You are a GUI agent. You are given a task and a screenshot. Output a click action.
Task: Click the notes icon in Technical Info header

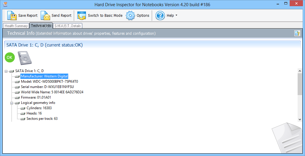(x=297, y=33)
